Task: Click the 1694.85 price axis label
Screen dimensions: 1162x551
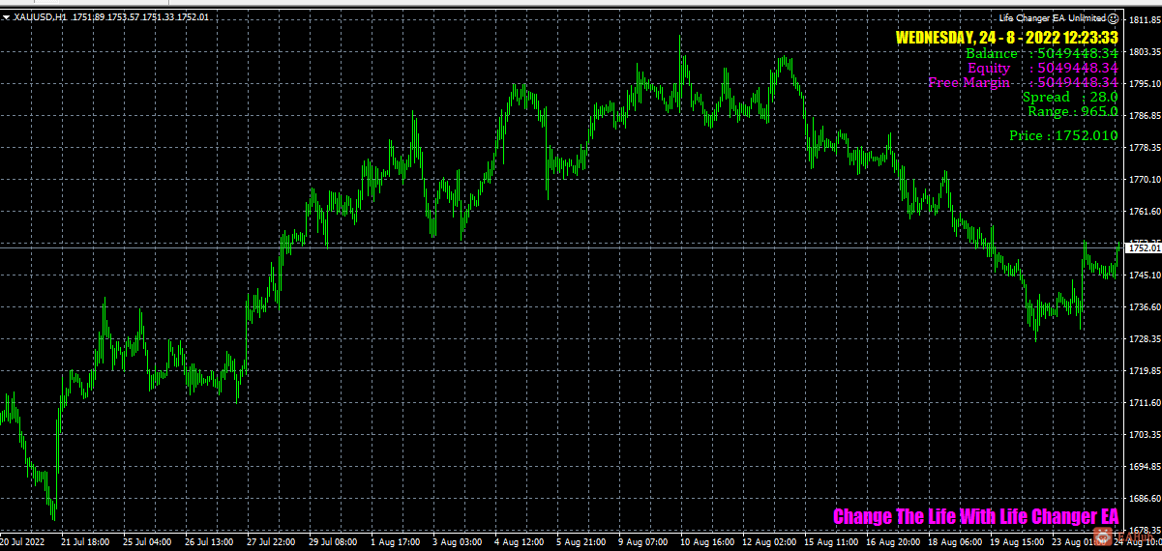Action: (x=1144, y=466)
